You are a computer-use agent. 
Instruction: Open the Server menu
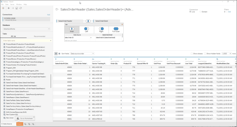click(x=12, y=4)
